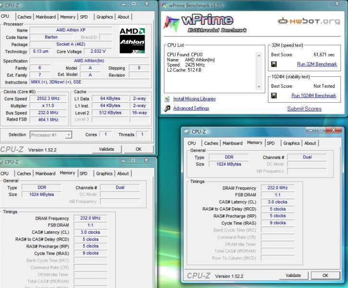The image size is (348, 288).
Task: Open the About tab in top-left CPU-Z window
Action: [x=123, y=17]
